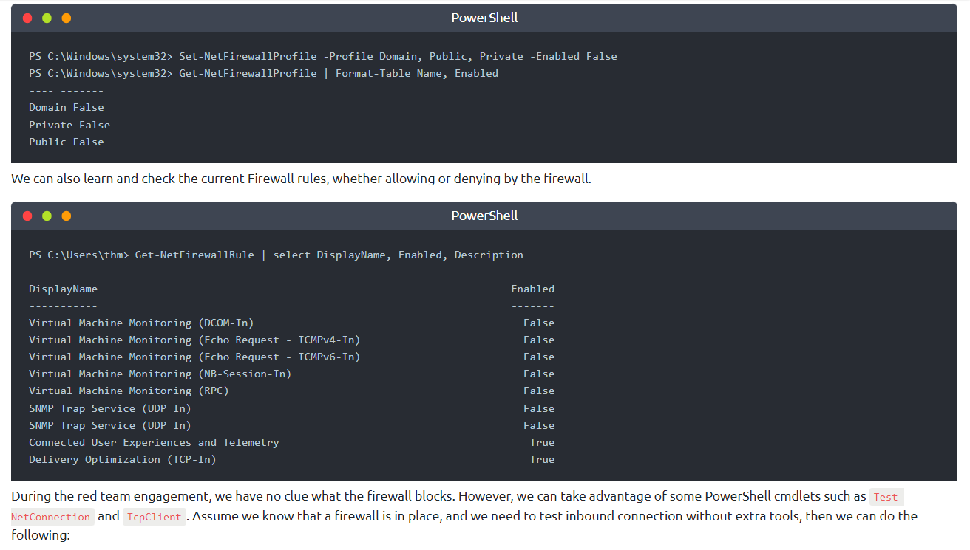Click the orange dot in the second PowerShell window
970x550 pixels.
pos(67,216)
